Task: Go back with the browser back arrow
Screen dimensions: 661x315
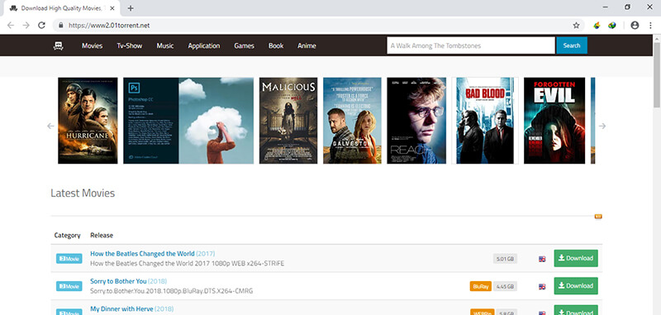Action: tap(11, 26)
